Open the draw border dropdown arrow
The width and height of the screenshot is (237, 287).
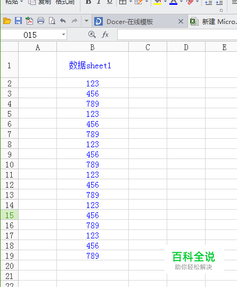[x=146, y=2]
